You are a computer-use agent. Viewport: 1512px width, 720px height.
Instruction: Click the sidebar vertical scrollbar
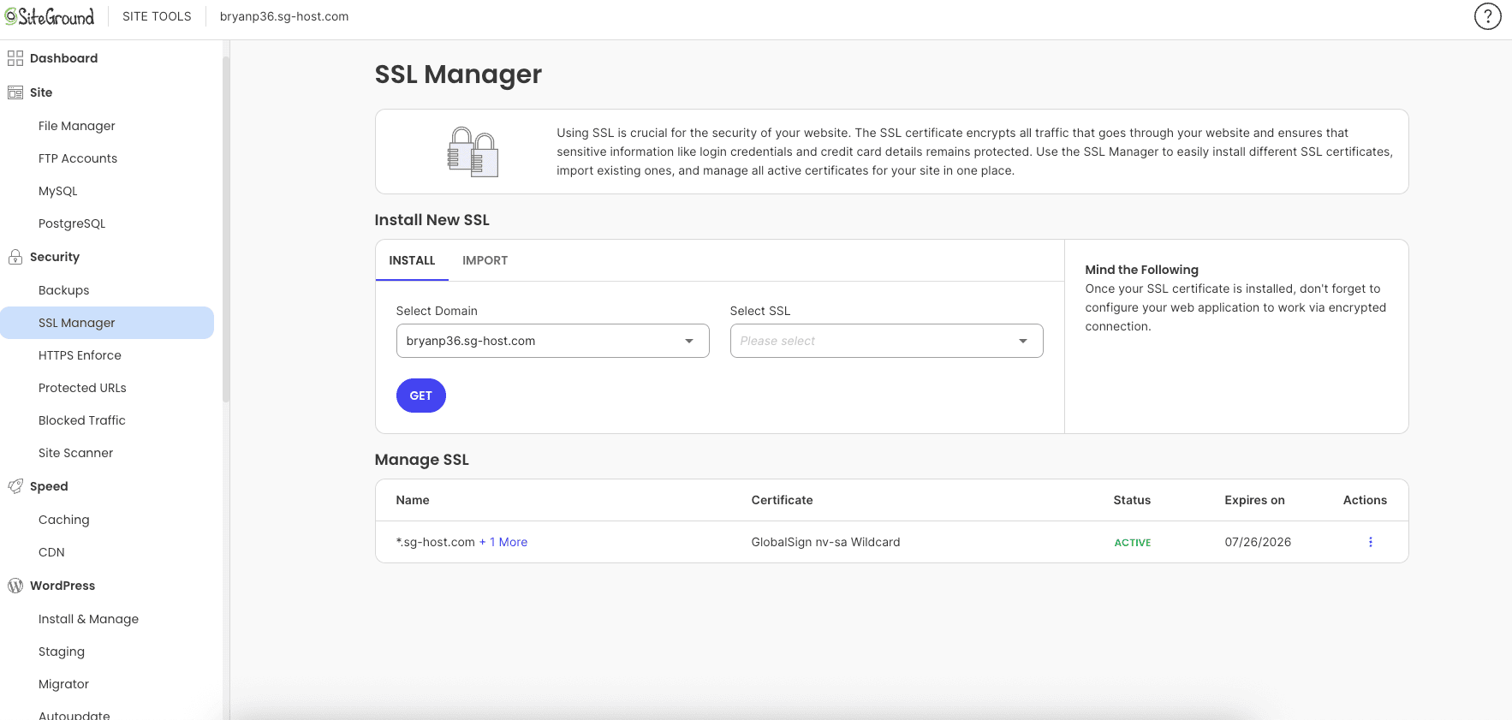[x=226, y=229]
